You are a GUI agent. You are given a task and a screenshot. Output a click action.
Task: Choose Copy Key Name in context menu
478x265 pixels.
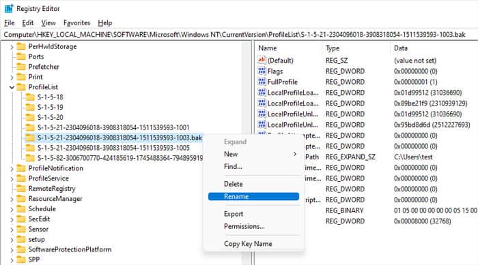coord(253,244)
